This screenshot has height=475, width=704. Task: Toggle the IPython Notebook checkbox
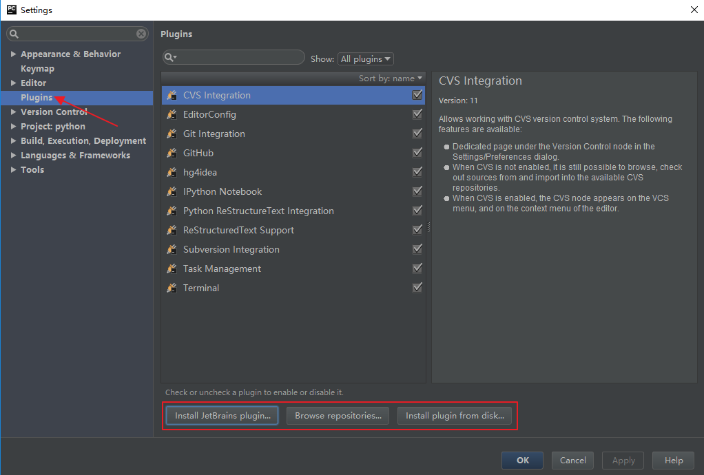coord(417,191)
